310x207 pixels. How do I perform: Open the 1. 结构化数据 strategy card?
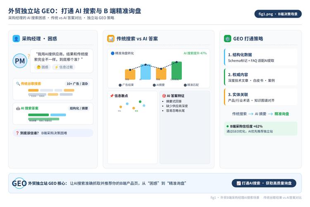click(260, 57)
